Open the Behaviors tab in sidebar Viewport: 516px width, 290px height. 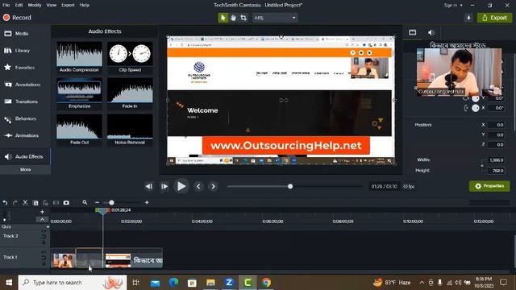click(25, 118)
